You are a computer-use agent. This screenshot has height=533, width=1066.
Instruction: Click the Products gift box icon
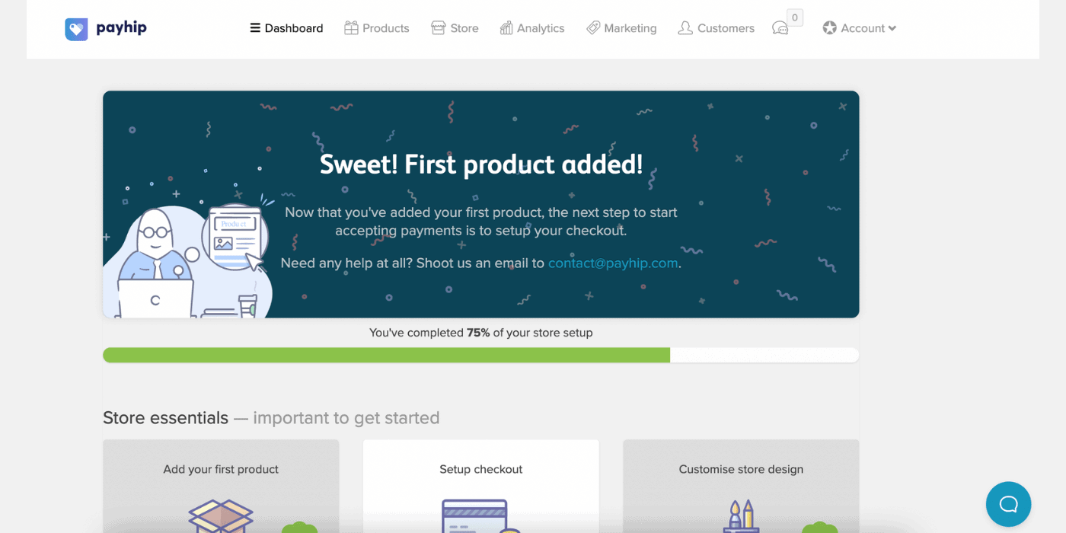pos(351,28)
